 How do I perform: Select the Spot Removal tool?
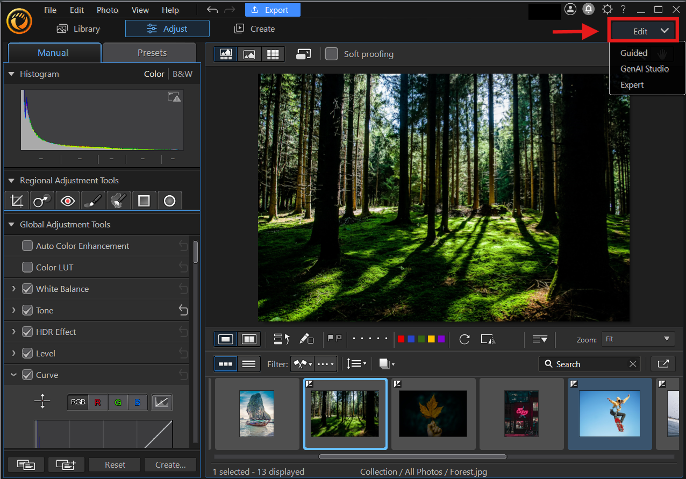click(42, 201)
